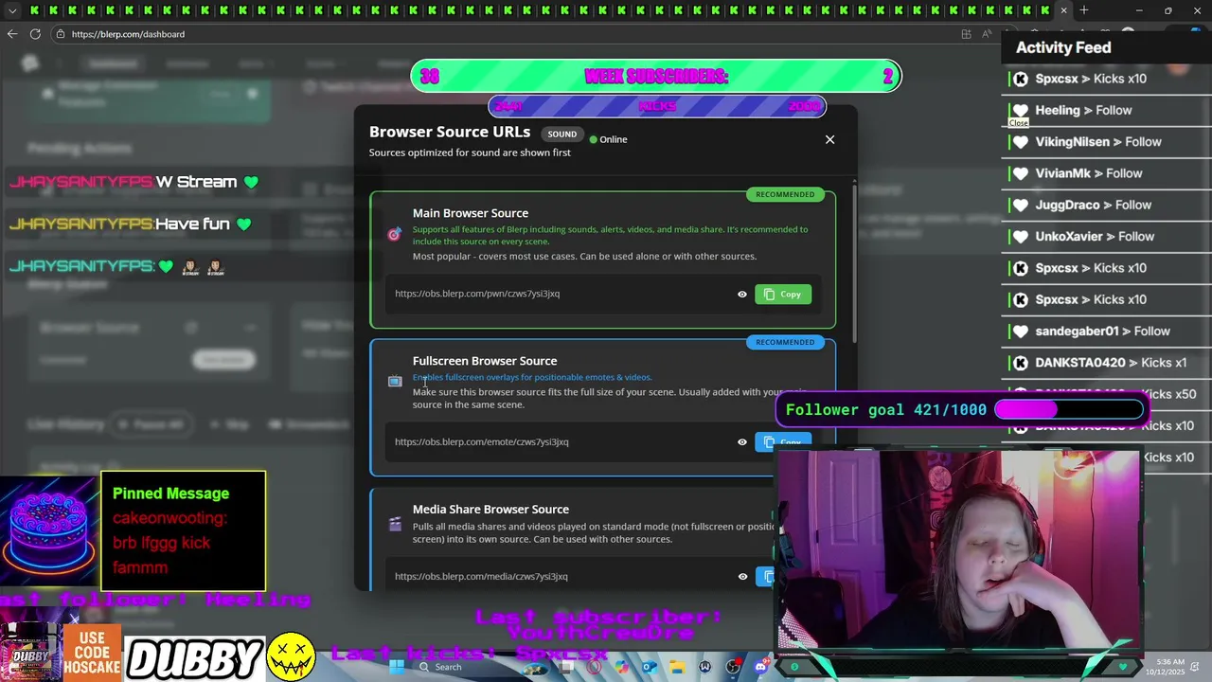This screenshot has width=1212, height=682.
Task: Click the Kicks goal progress bar
Action: [656, 106]
